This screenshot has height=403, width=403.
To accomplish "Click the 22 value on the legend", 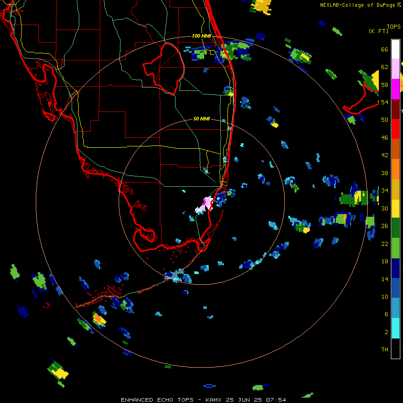I will (385, 244).
